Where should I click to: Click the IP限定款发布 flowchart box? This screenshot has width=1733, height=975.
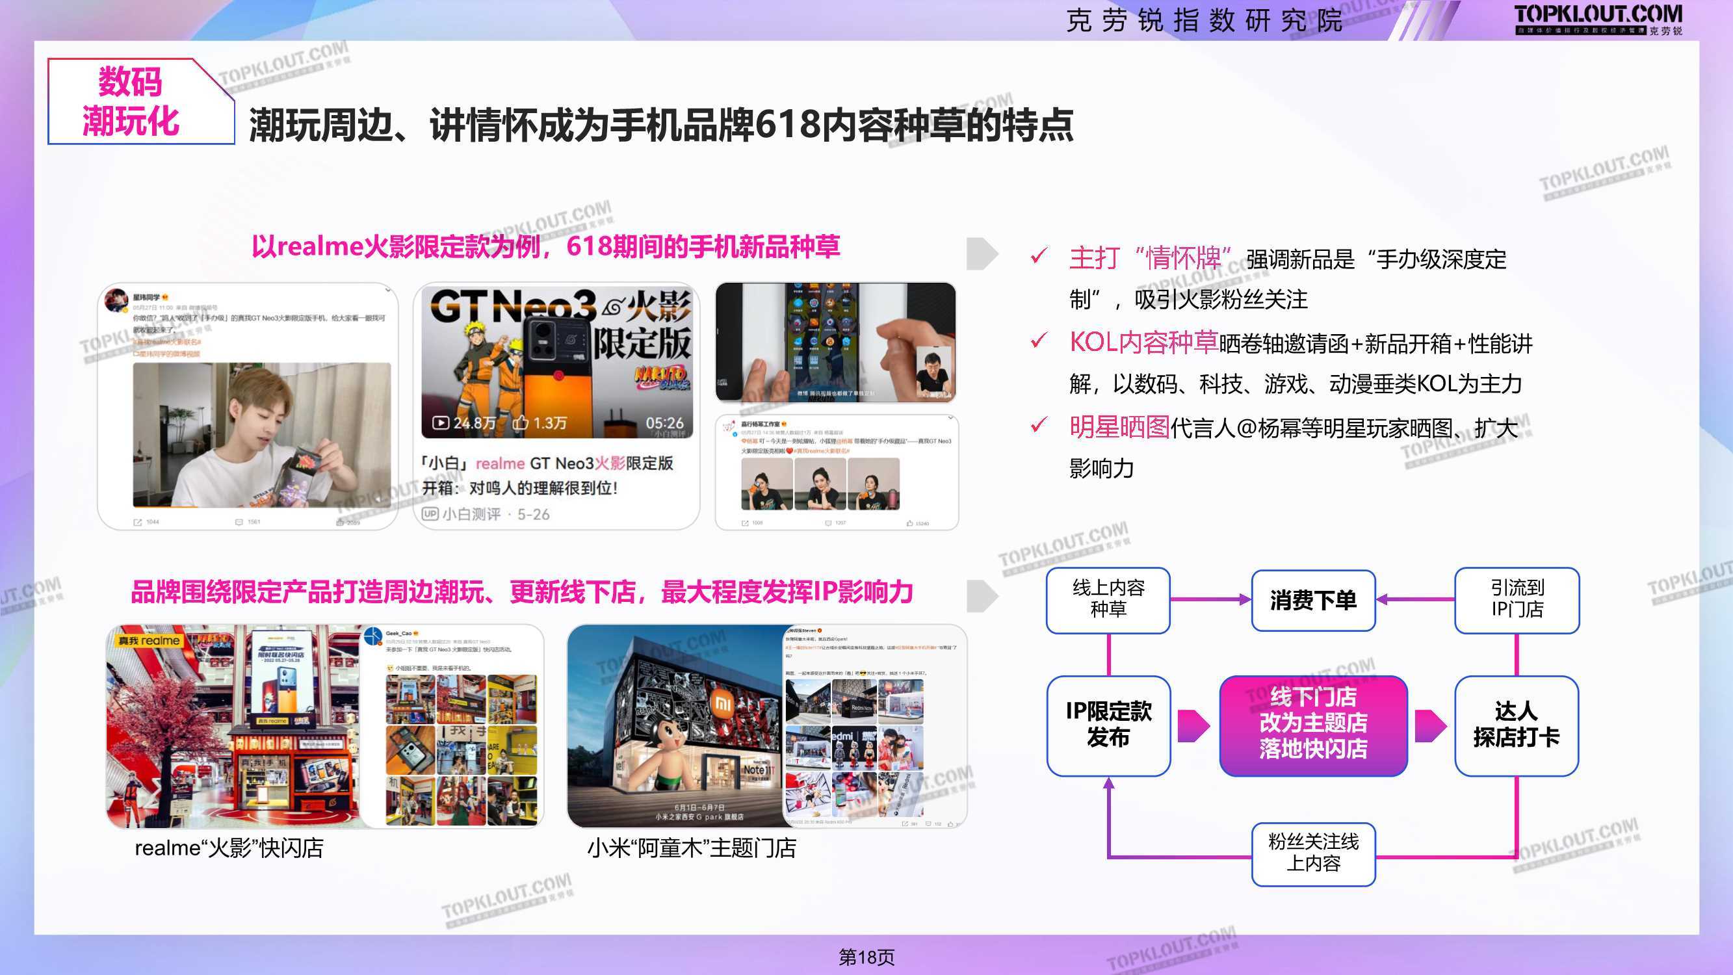tap(1108, 725)
